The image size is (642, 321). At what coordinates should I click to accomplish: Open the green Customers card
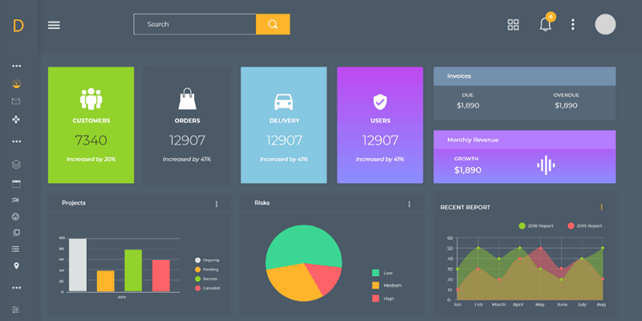[91, 124]
